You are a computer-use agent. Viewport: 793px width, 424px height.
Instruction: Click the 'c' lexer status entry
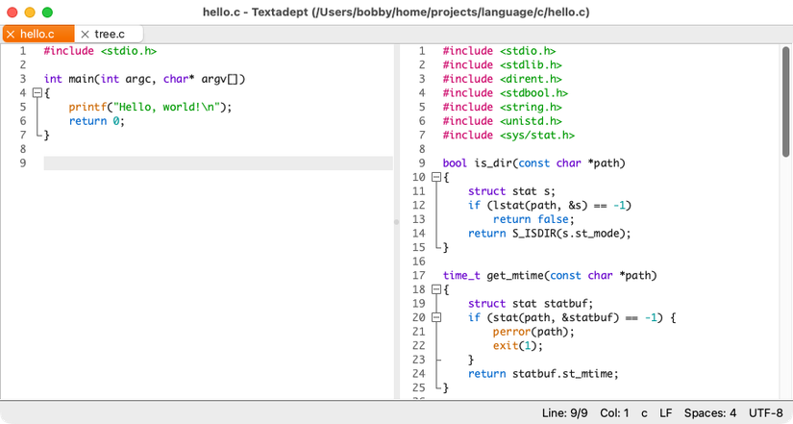click(x=644, y=412)
